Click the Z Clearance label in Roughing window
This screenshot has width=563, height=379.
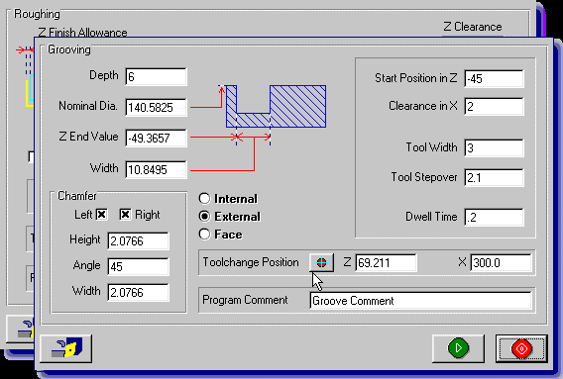coord(473,27)
